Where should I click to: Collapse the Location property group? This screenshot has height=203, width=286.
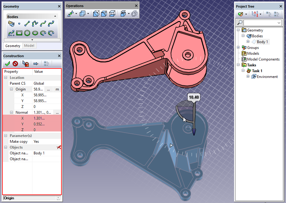[x=6, y=78]
